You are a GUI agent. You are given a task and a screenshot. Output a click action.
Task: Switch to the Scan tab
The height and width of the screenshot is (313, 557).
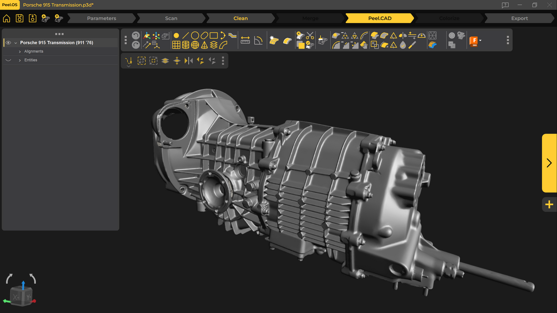point(171,18)
